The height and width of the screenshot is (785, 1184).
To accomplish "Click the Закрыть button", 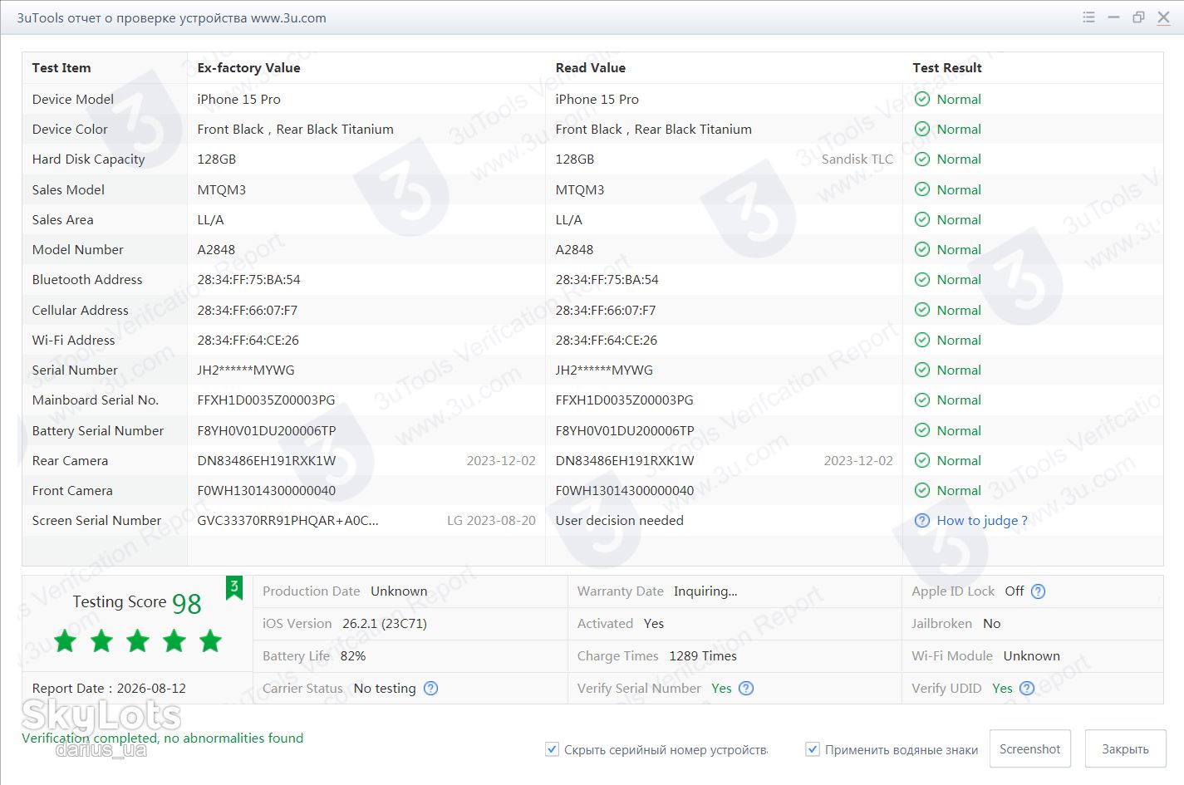I will click(x=1125, y=749).
